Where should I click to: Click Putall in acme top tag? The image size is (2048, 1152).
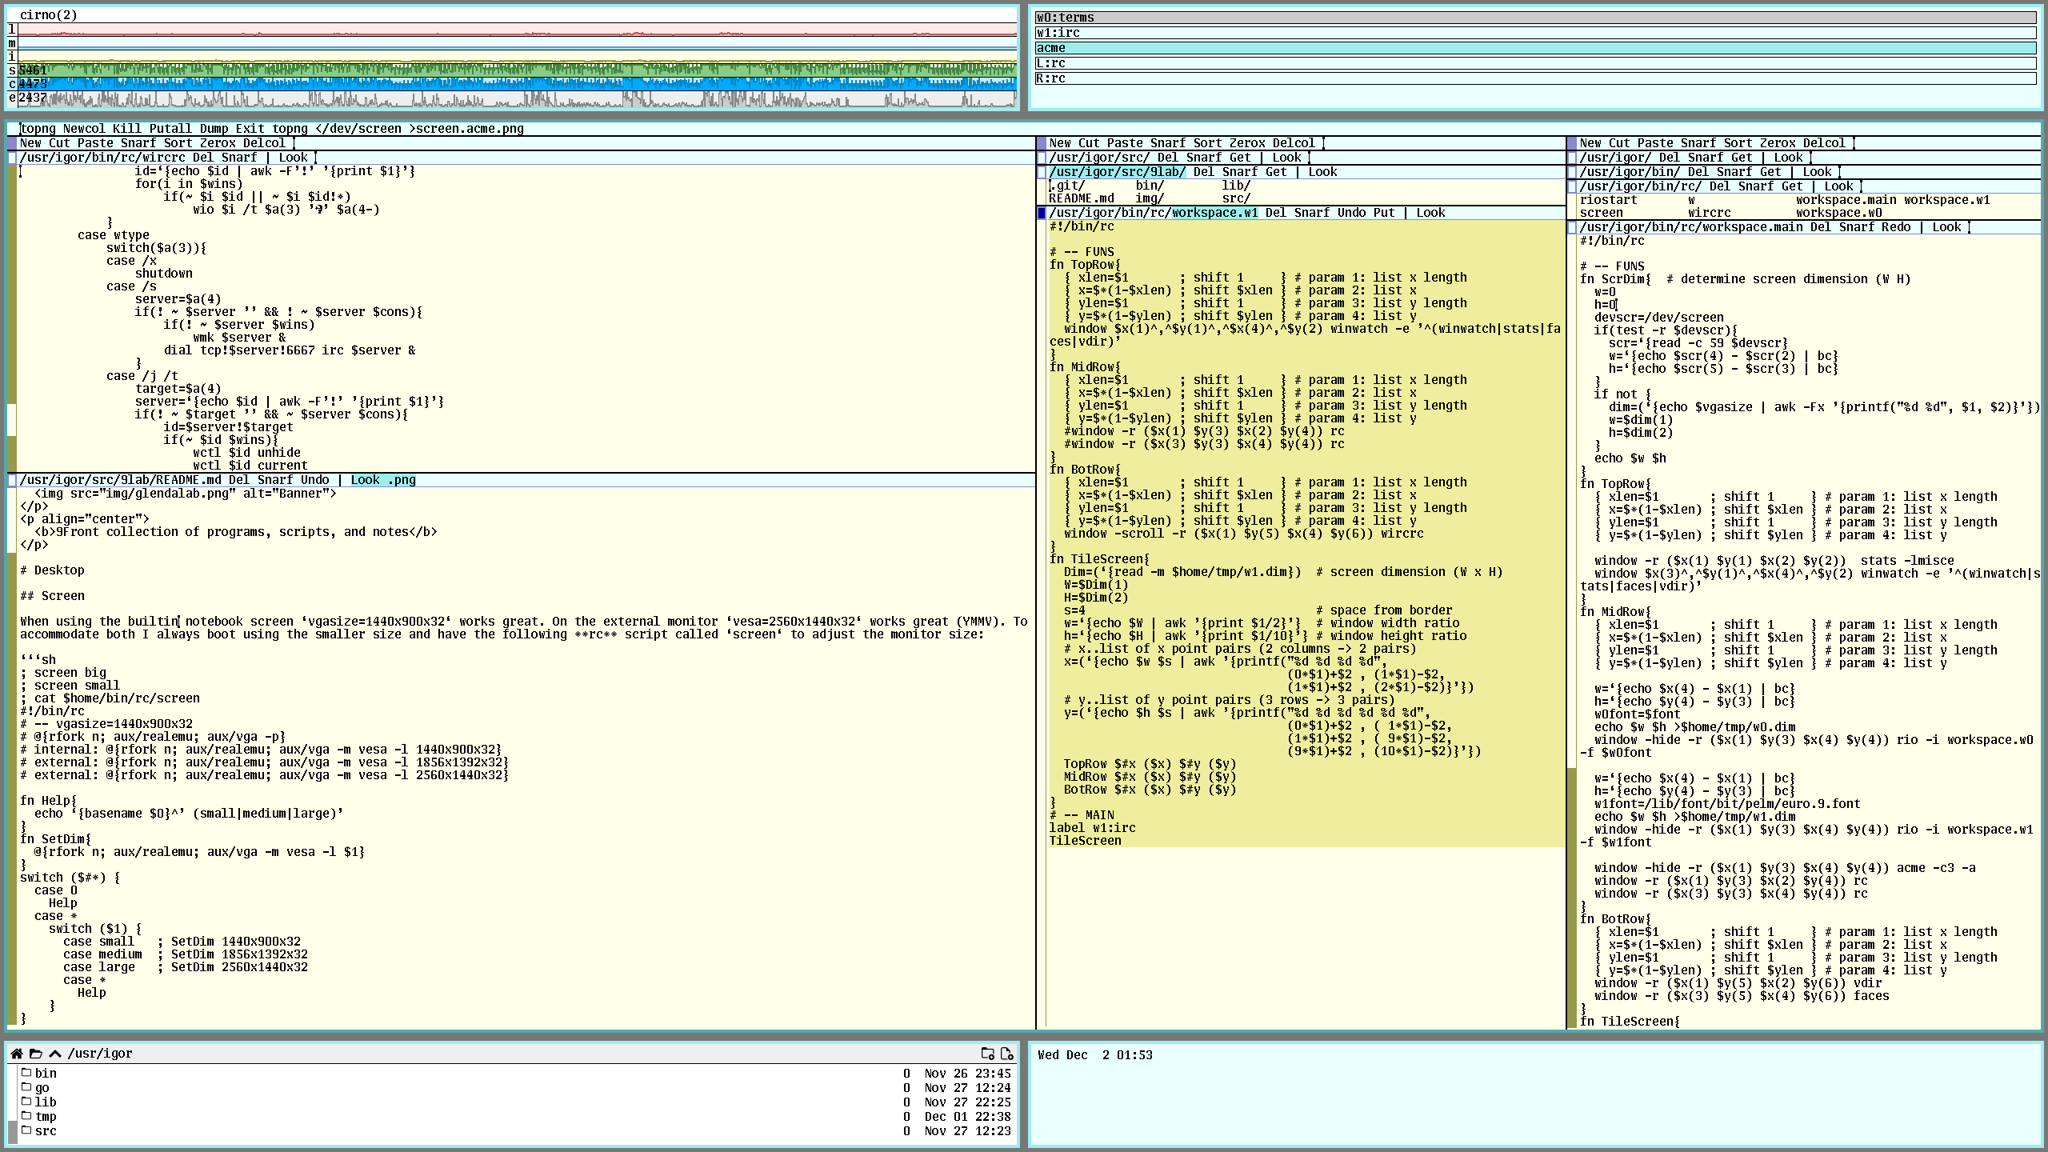tap(170, 129)
